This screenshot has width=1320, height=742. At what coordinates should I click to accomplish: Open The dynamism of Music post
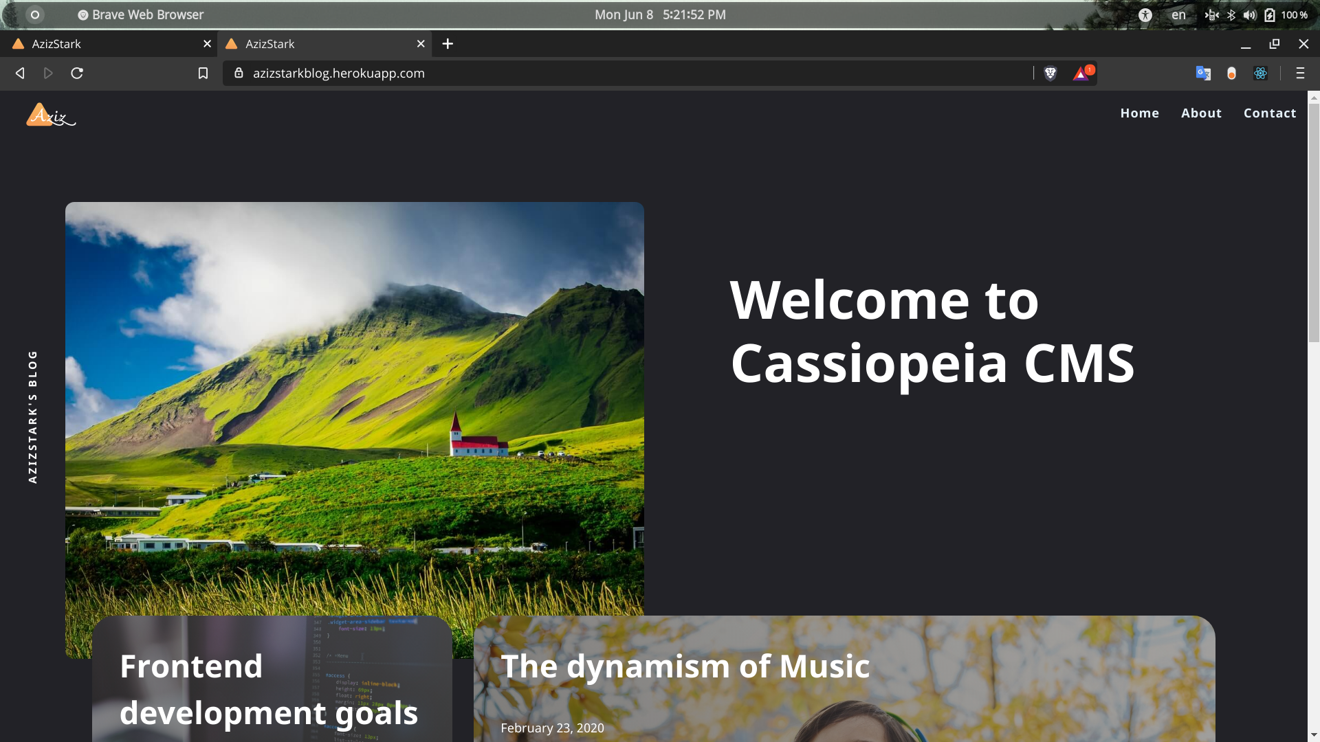click(685, 666)
